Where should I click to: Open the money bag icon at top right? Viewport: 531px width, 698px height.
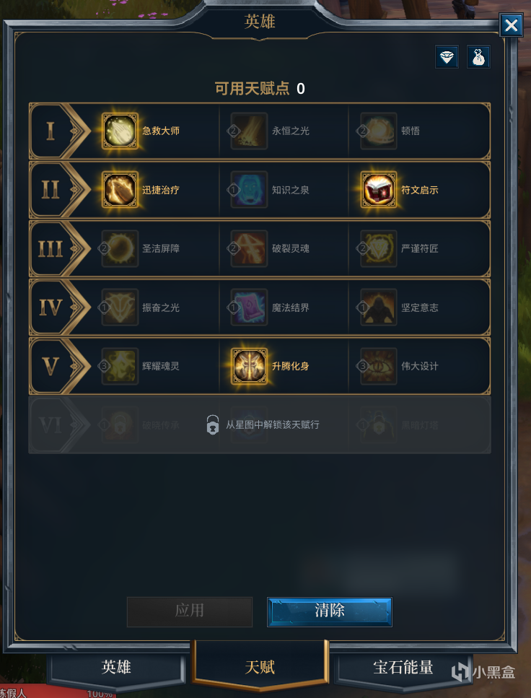point(478,57)
